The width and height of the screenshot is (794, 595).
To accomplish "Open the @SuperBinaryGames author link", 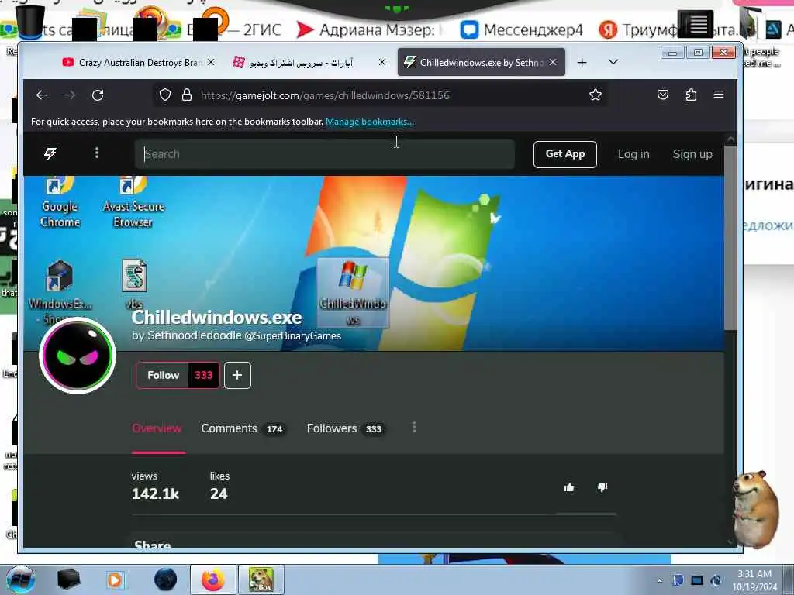I will tap(292, 336).
